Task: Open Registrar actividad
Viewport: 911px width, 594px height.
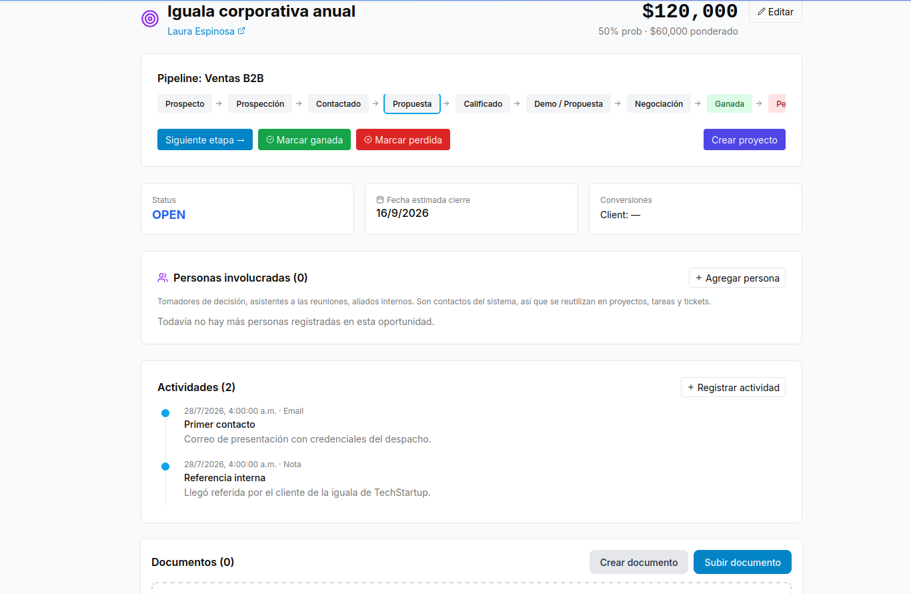Action: point(733,387)
